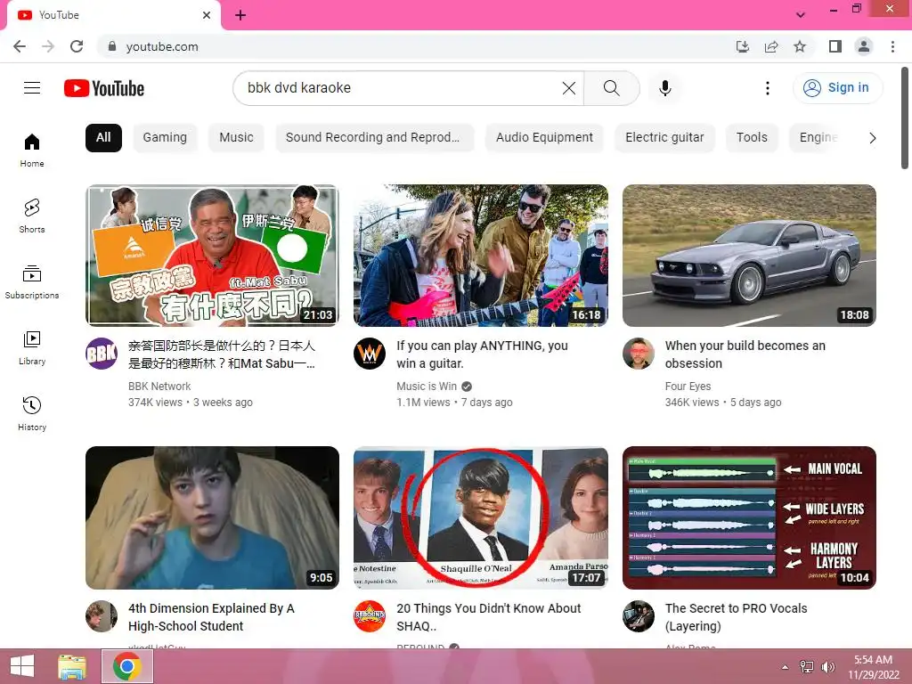Open title '20 Things You Didn't Know About SHAQ'
The width and height of the screenshot is (912, 684).
click(489, 617)
